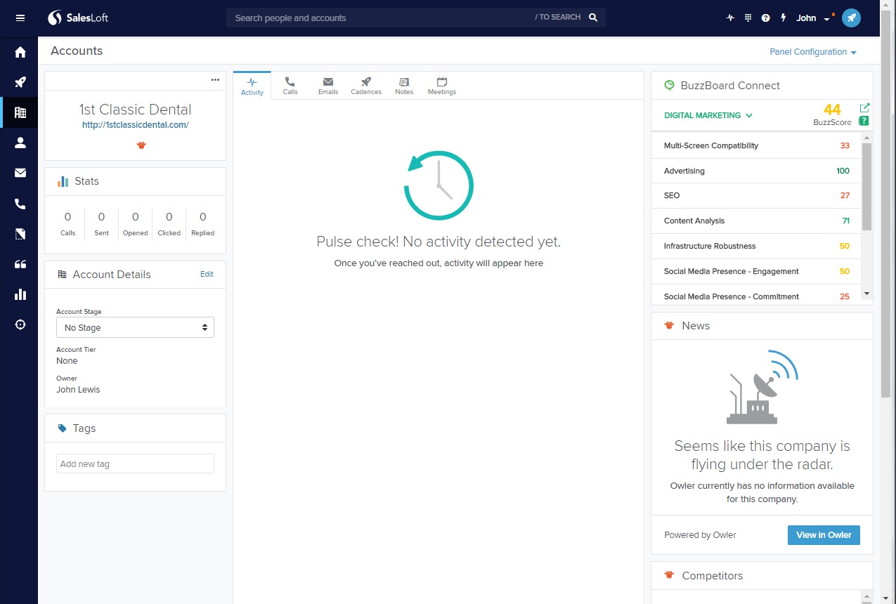This screenshot has height=604, width=896.
Task: Click the search magnifier icon
Action: coord(593,18)
